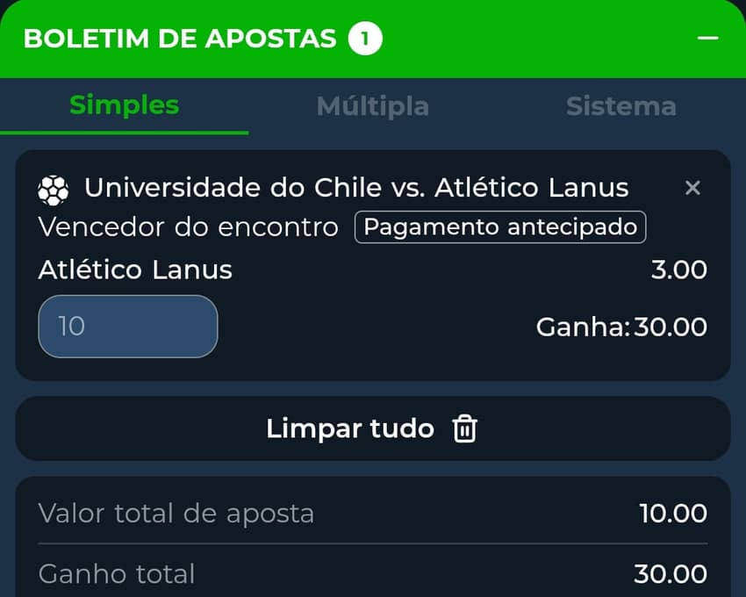
Task: Click the BOLETIM DE APOSTAS header
Action: 179,38
